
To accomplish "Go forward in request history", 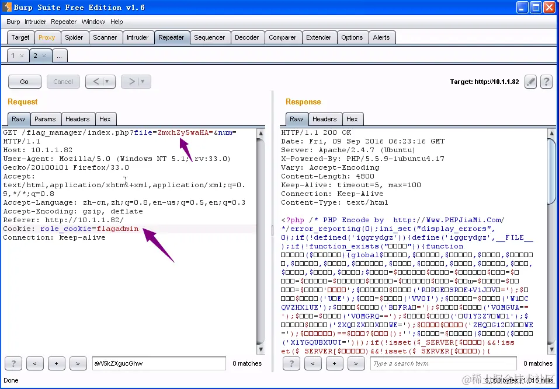I will click(x=131, y=82).
